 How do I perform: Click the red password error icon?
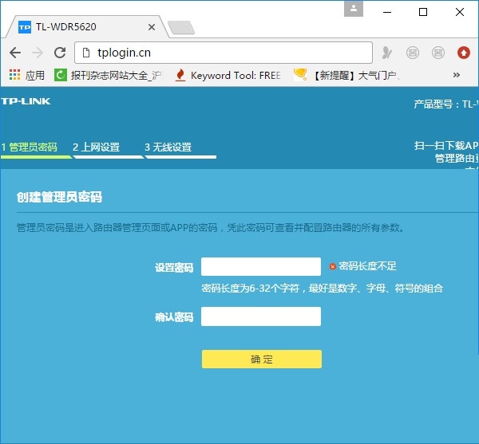333,266
